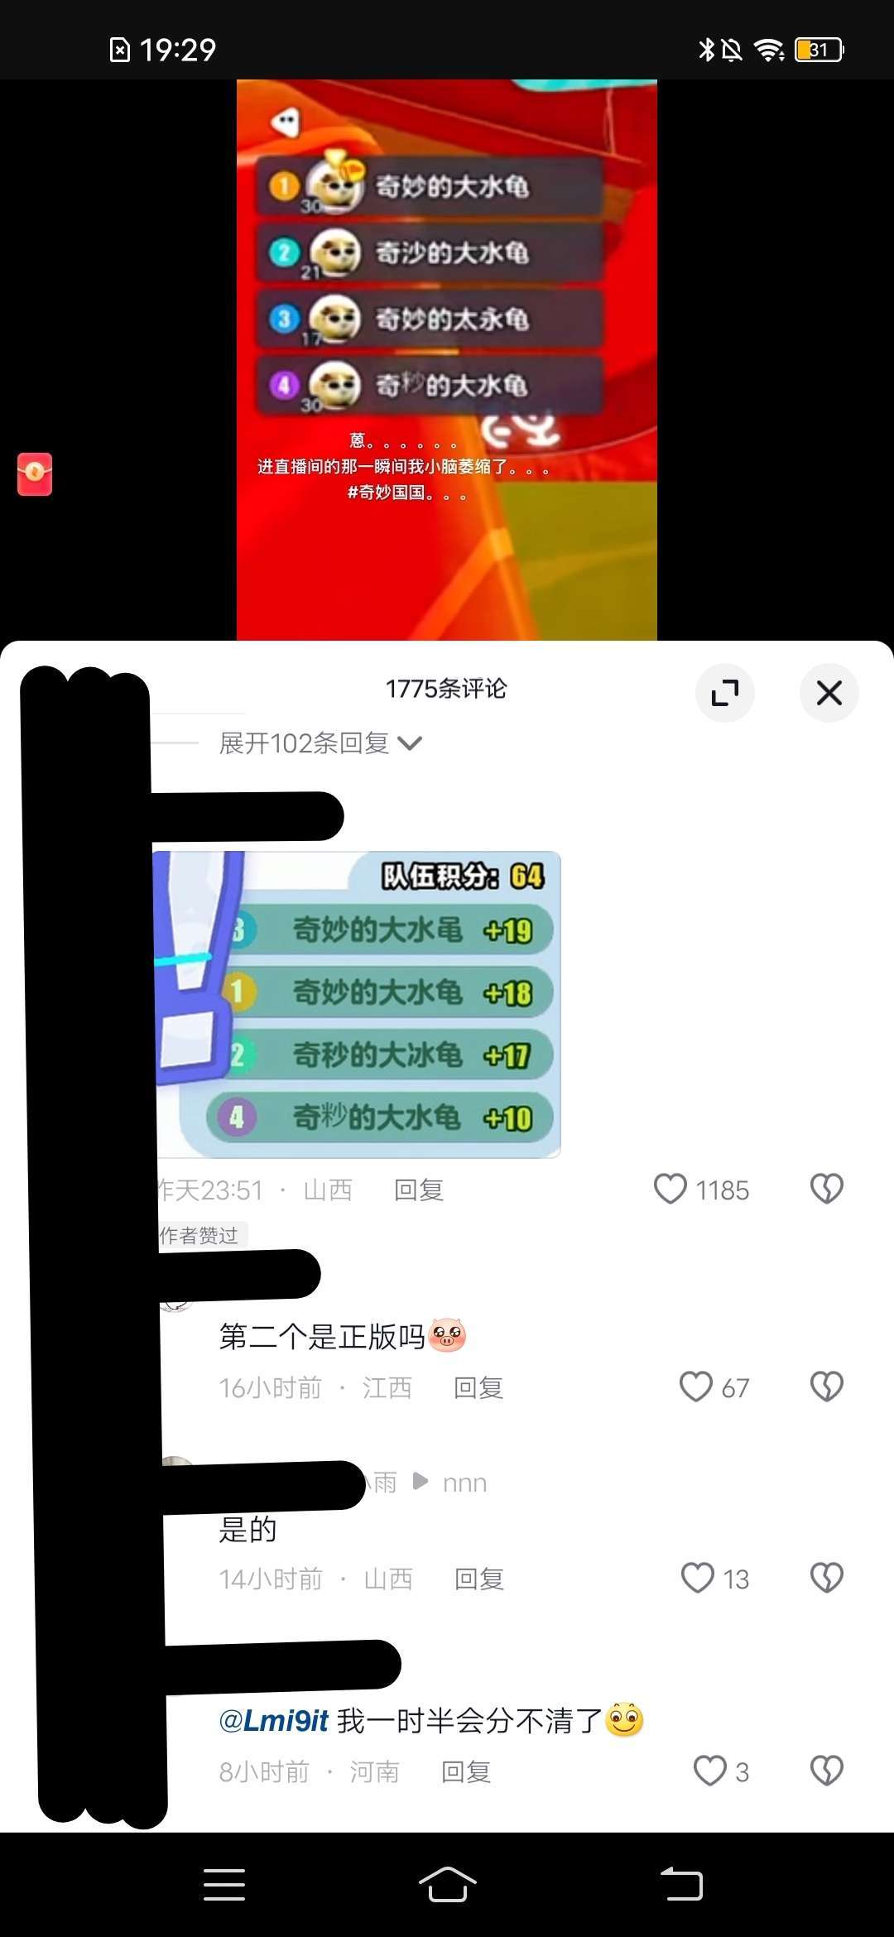Dislike the 河南 comment

click(x=826, y=1771)
